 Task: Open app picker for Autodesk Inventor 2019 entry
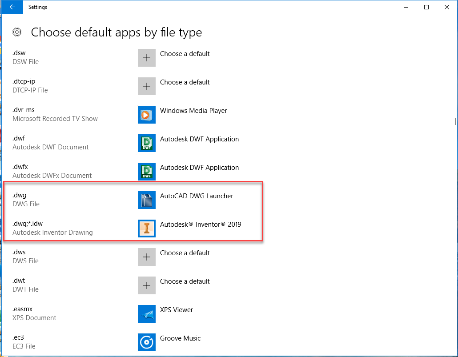tap(201, 225)
